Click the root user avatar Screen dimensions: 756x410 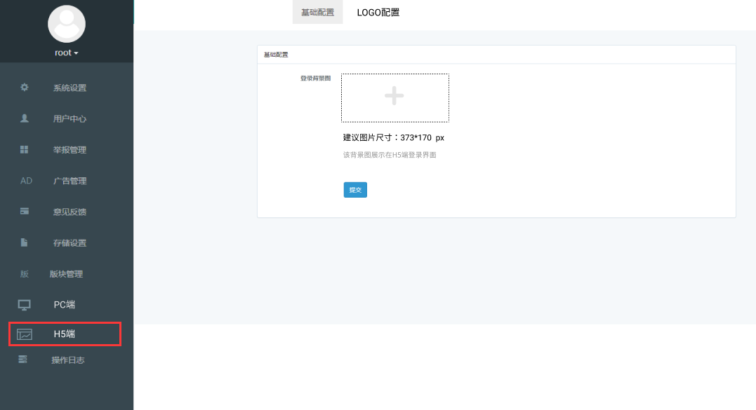click(x=67, y=24)
